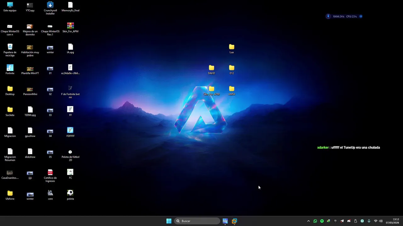Open the YTCopy shortcut
Screen dimensions: 403x226
[x=30, y=7]
